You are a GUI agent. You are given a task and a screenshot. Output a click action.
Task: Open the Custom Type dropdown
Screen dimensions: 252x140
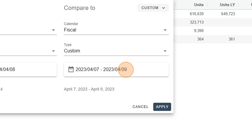click(116, 51)
